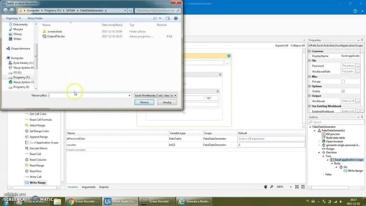Viewport: 366px width, 206px height.
Task: Select Wideo in the navigation pane
Action: tap(17, 39)
